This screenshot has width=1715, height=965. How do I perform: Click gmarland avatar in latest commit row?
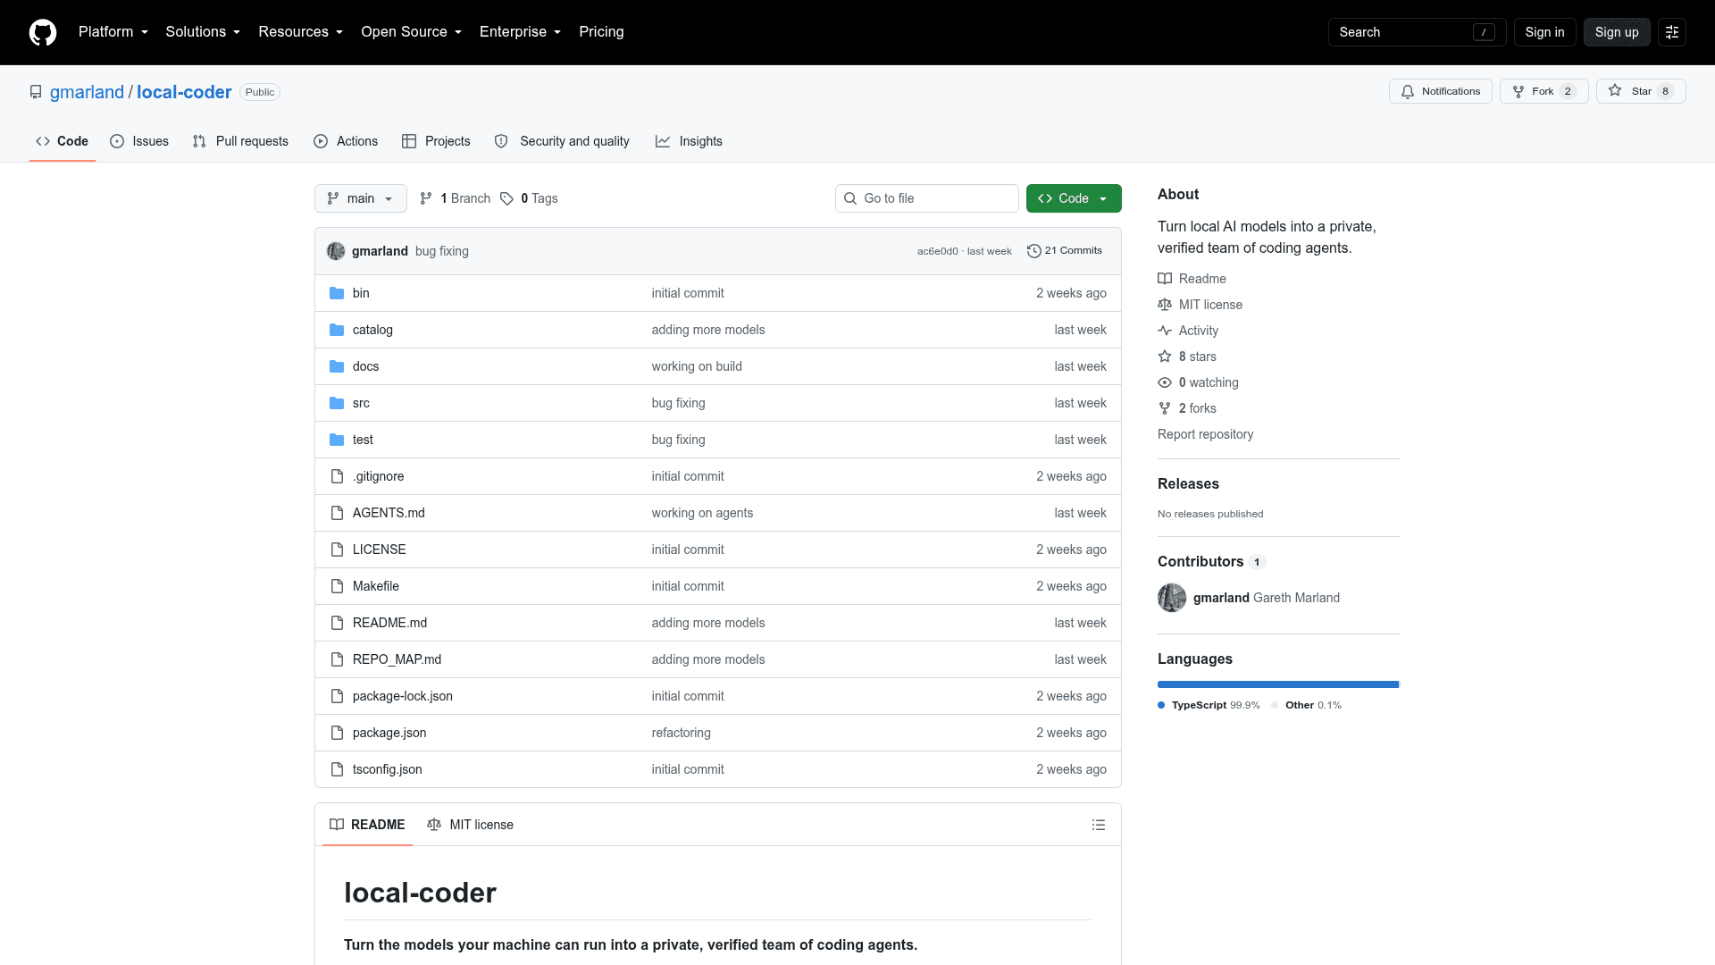[336, 251]
